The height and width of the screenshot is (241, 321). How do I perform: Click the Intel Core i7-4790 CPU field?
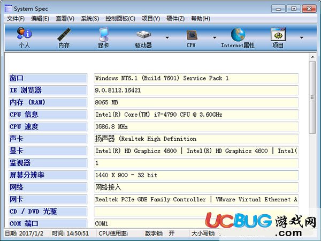click(196, 115)
